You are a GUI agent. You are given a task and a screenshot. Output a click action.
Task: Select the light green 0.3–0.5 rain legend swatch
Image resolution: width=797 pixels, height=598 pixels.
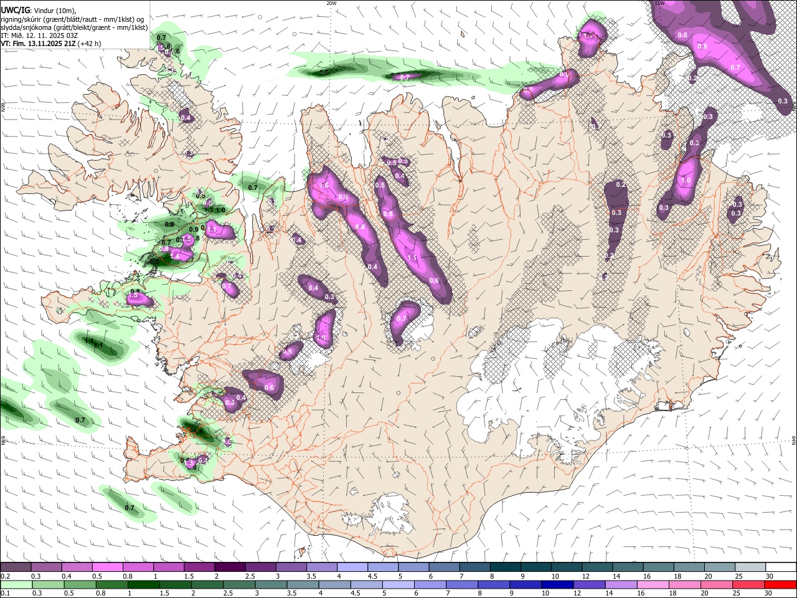pos(48,585)
